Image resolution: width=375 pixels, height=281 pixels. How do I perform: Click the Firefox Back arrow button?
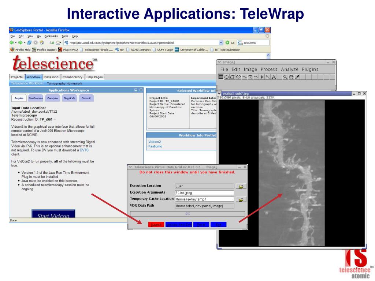[x=11, y=42]
